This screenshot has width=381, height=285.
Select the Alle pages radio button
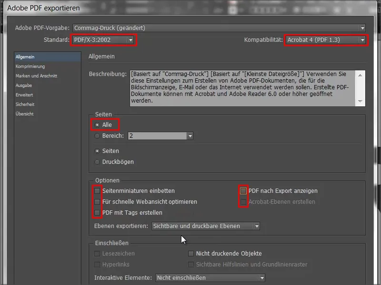[x=97, y=125]
